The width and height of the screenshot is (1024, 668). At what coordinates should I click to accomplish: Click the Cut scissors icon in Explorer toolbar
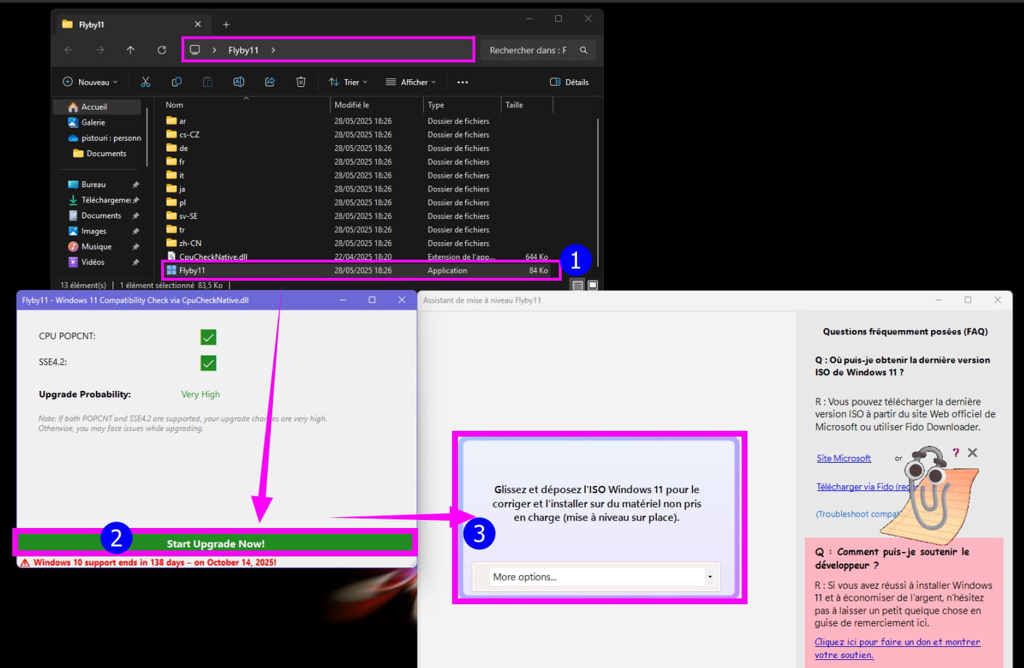click(145, 82)
